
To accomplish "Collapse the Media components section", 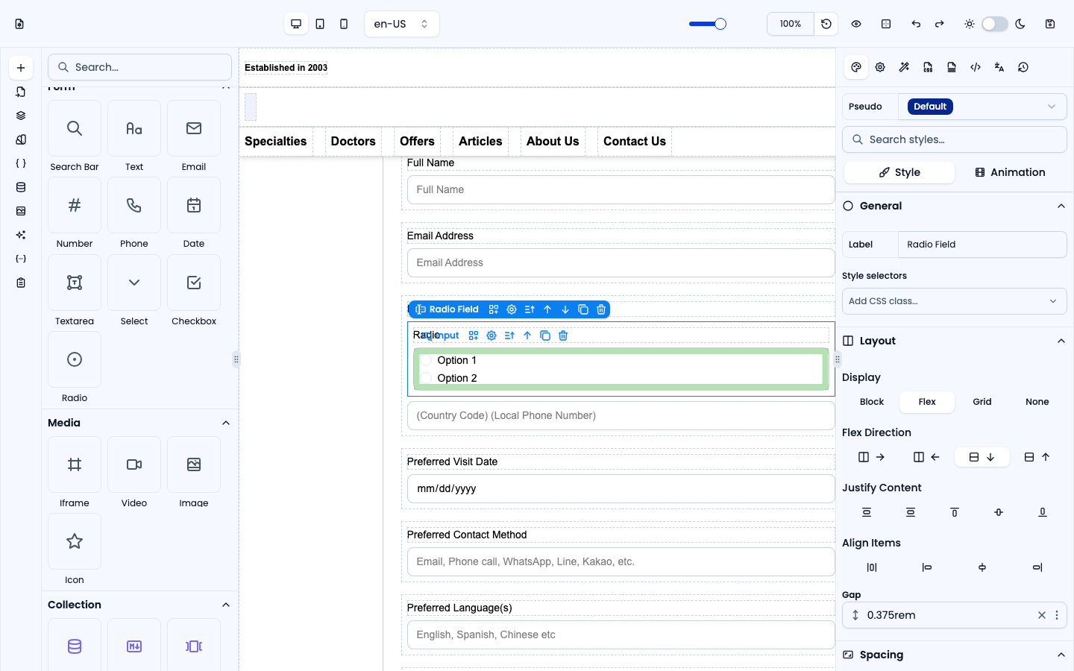I will click(x=226, y=423).
